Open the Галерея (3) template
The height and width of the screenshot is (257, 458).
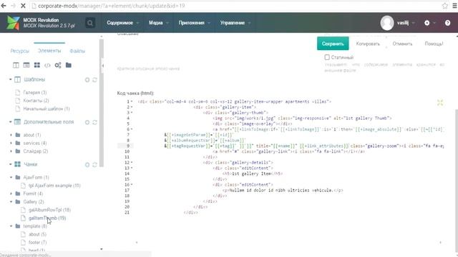coord(35,92)
